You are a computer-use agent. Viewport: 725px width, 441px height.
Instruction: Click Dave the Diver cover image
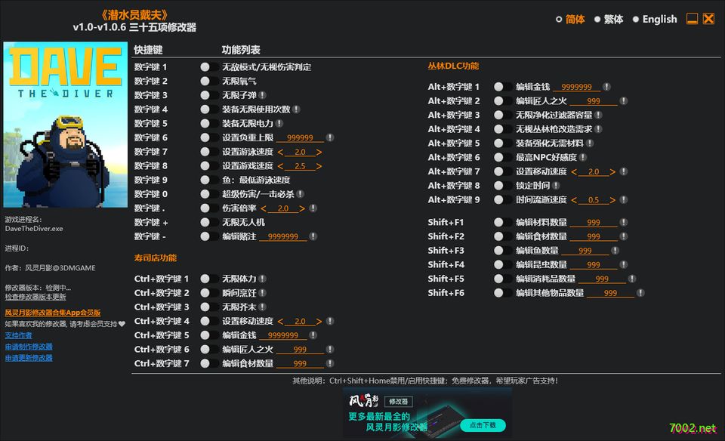[66, 125]
